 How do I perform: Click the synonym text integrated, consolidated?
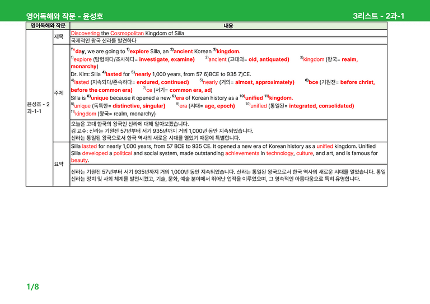[321, 106]
